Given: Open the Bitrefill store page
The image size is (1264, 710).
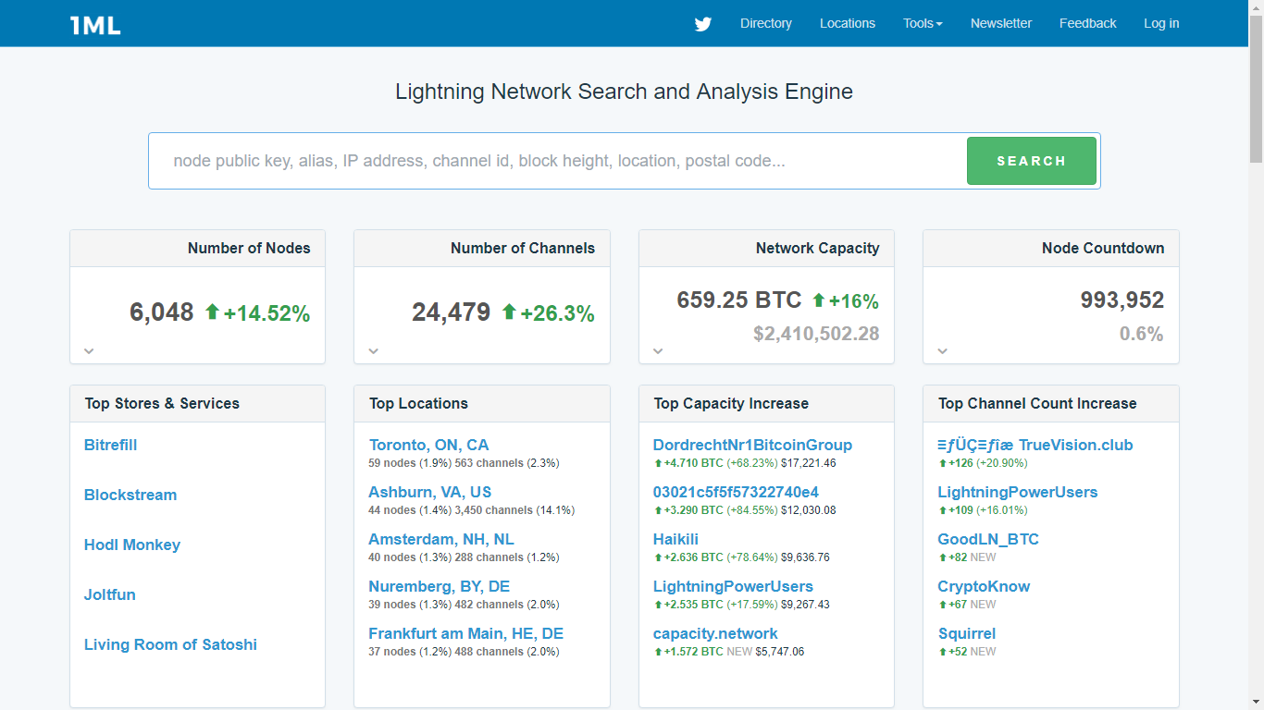Looking at the screenshot, I should tap(110, 445).
